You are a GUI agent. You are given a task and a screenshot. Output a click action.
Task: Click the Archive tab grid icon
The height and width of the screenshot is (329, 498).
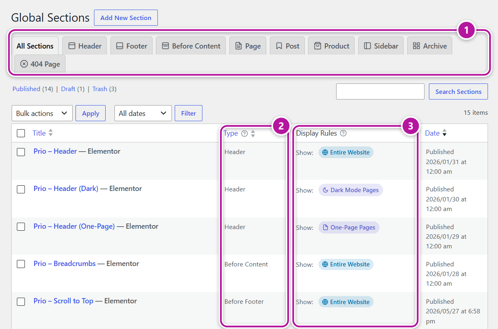coord(416,46)
